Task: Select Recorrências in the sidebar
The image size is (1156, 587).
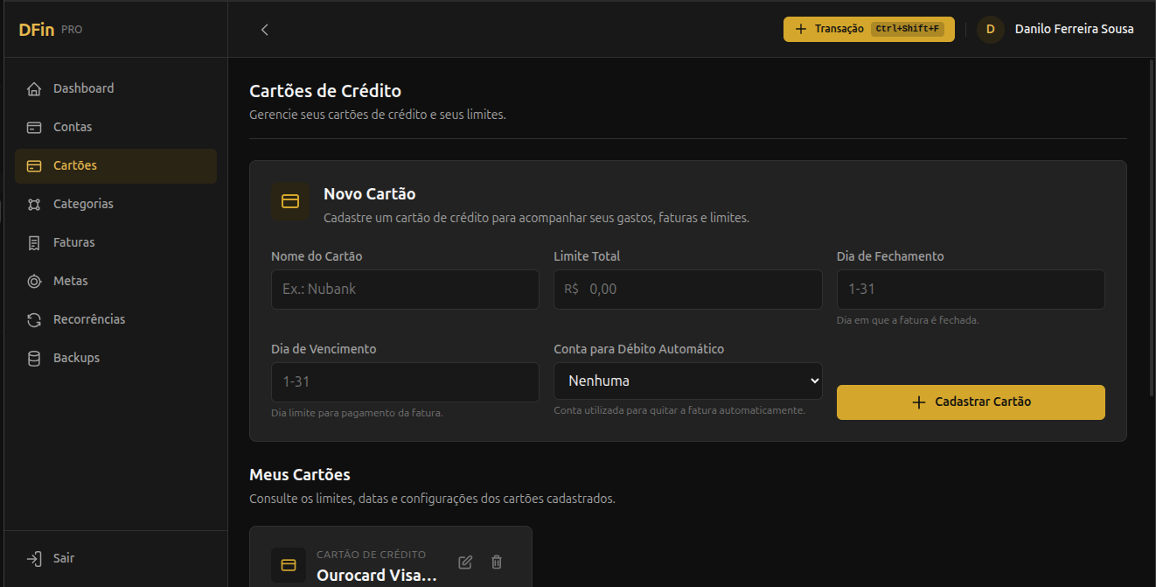Action: click(x=115, y=319)
